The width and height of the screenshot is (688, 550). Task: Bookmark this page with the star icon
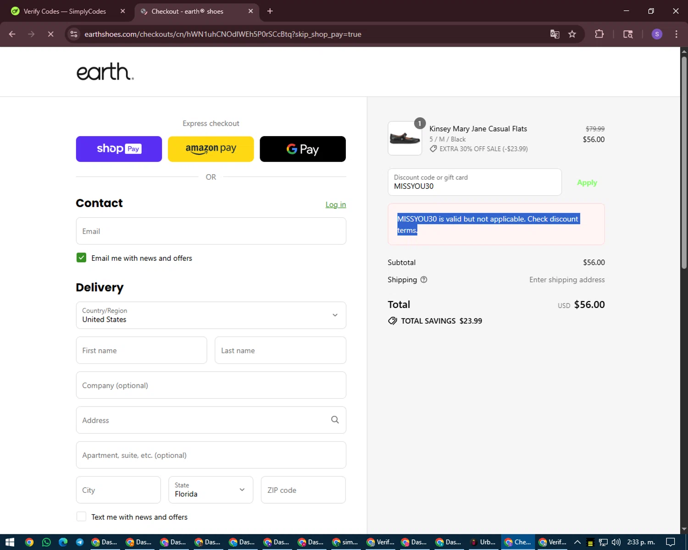pos(572,34)
